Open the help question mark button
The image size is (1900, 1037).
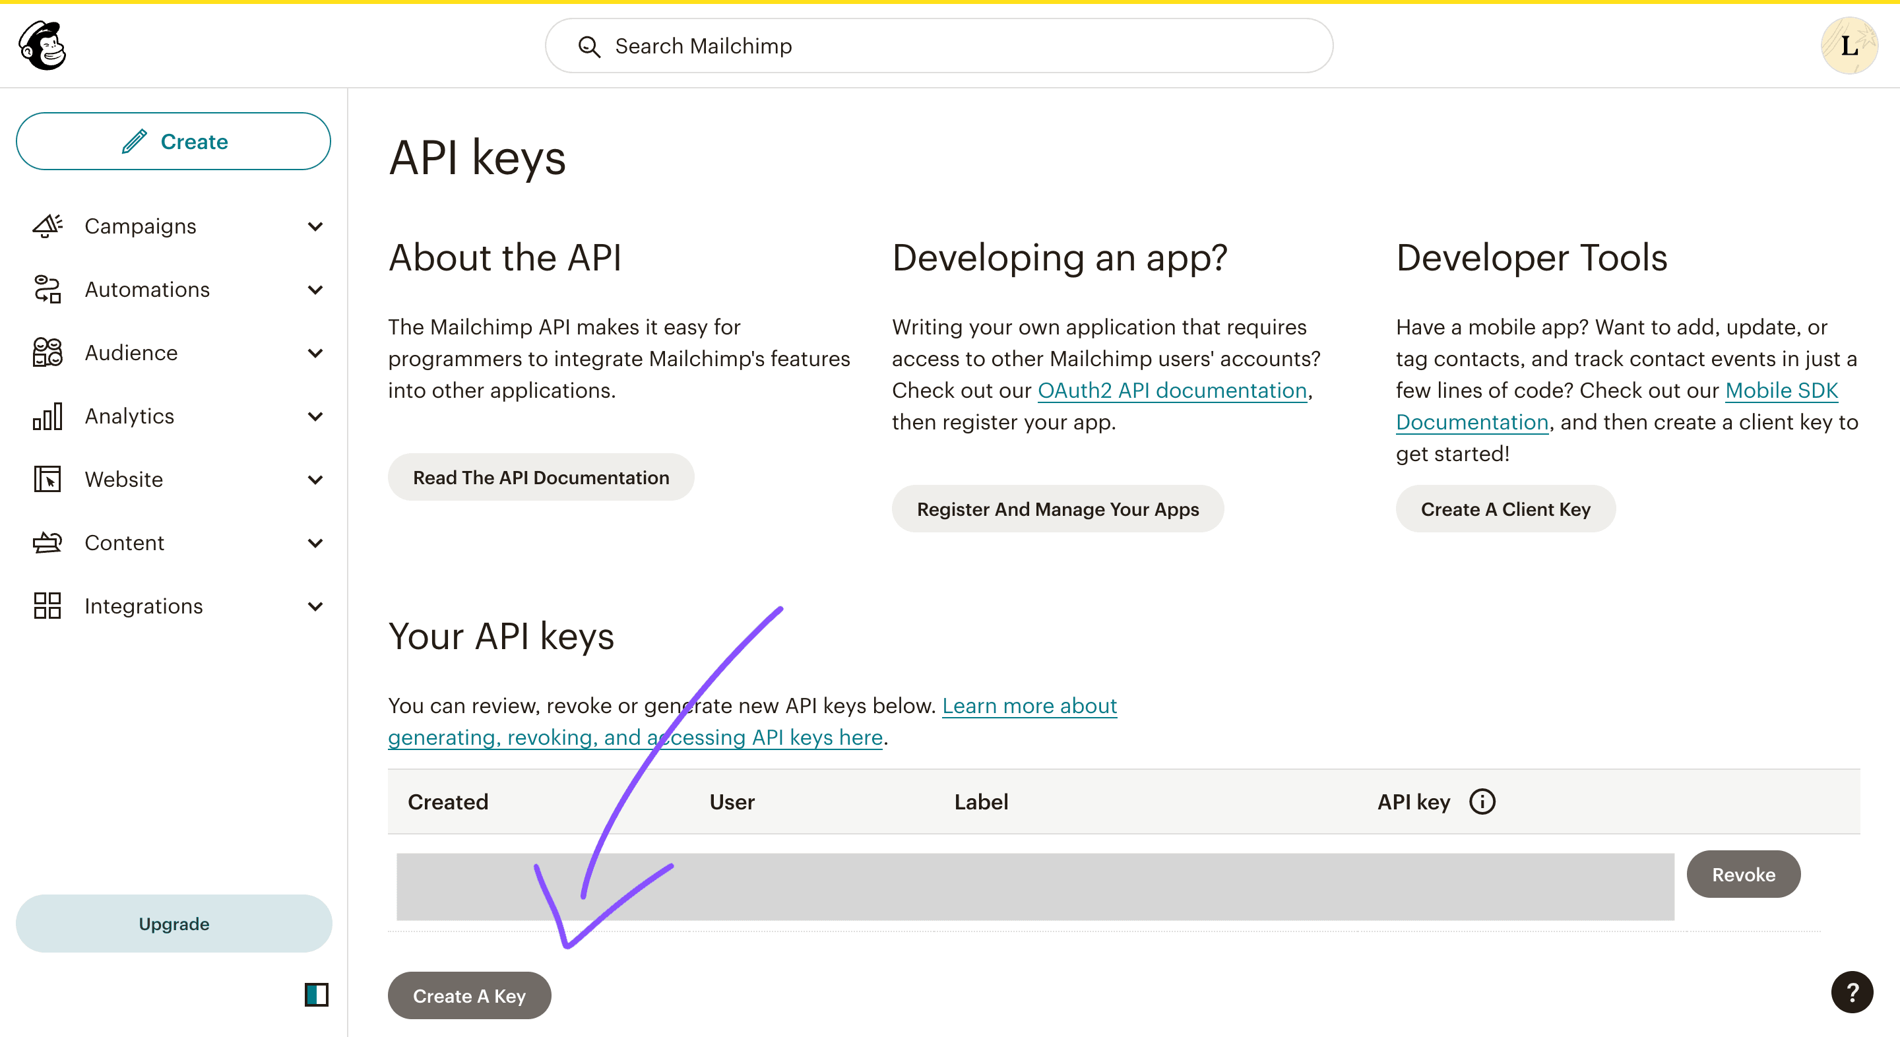point(1852,993)
